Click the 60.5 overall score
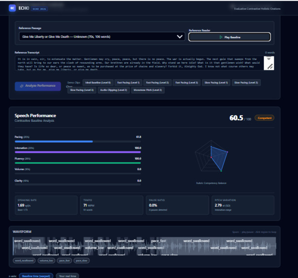Viewport: 298px width, 278px height. 236,118
